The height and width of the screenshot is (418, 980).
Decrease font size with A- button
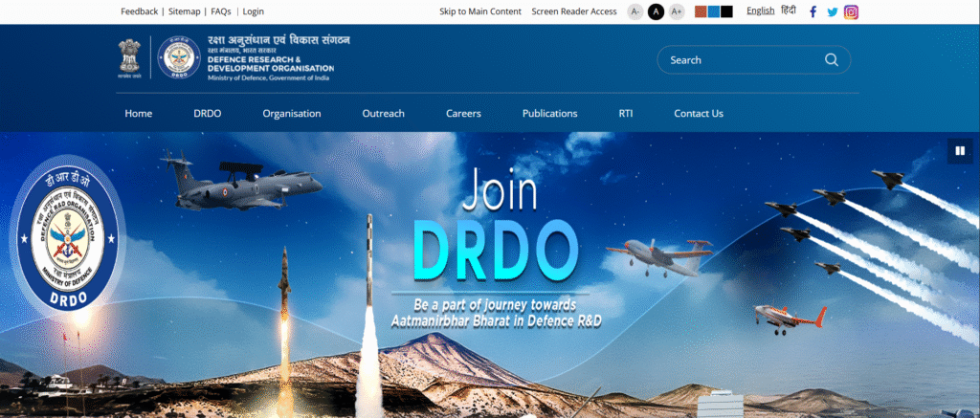click(635, 11)
